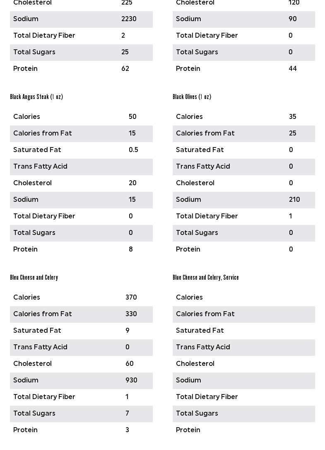Click Cholesterol label under Blue Cheese and Celery, Service
Image resolution: width=325 pixels, height=450 pixels.
click(x=195, y=364)
